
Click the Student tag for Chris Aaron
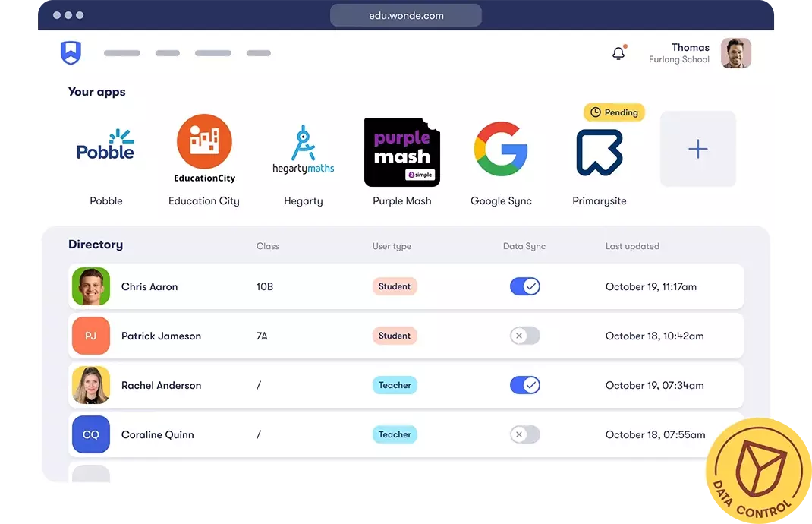coord(395,286)
